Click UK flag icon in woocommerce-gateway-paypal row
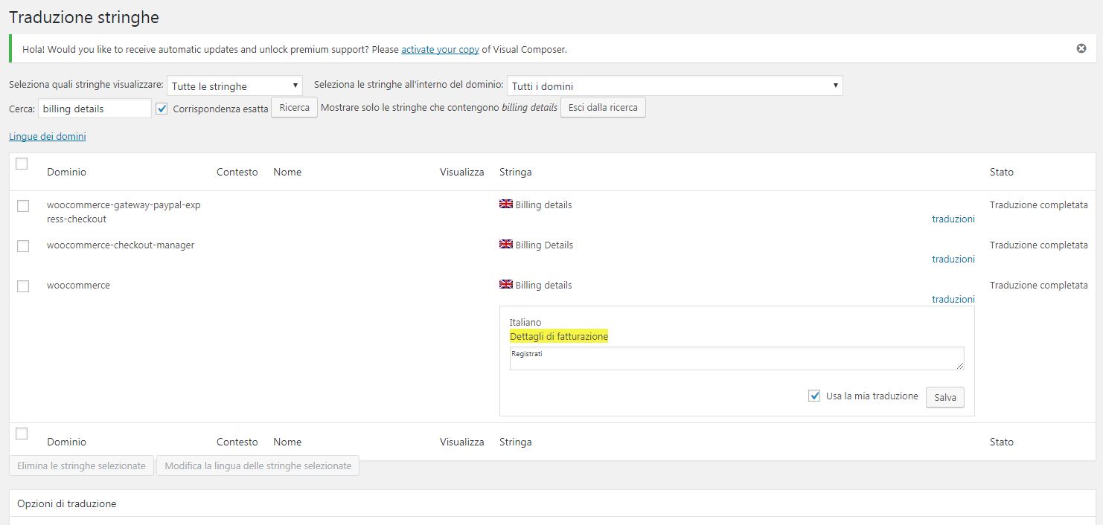1103x525 pixels. [x=506, y=204]
